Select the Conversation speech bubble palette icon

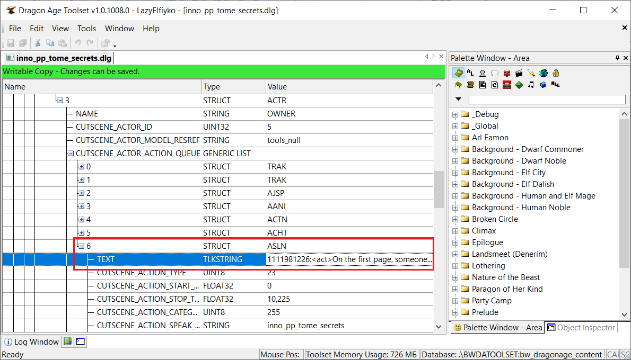pos(495,73)
